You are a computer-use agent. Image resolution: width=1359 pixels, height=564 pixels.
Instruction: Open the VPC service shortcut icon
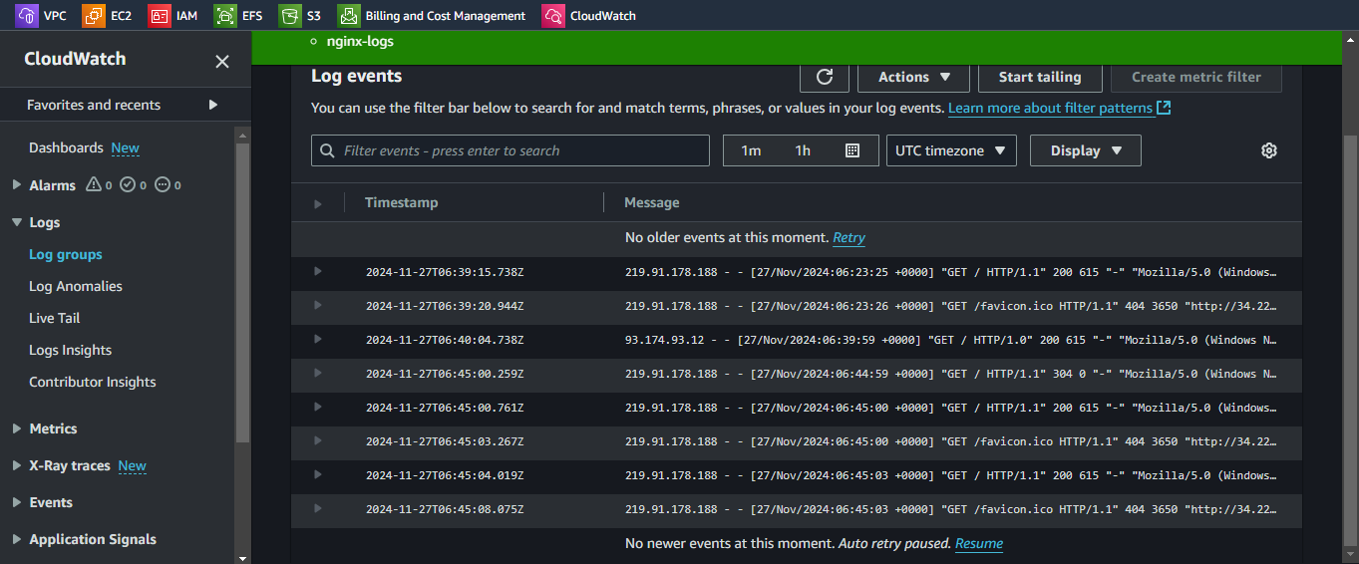click(x=28, y=15)
